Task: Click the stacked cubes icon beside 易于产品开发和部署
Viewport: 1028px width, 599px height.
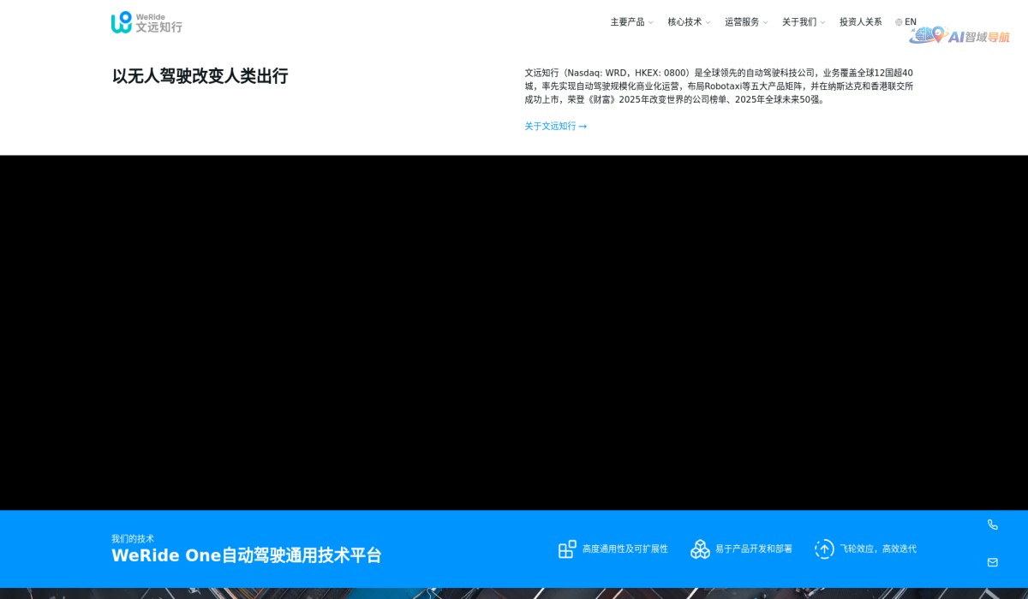Action: click(700, 549)
